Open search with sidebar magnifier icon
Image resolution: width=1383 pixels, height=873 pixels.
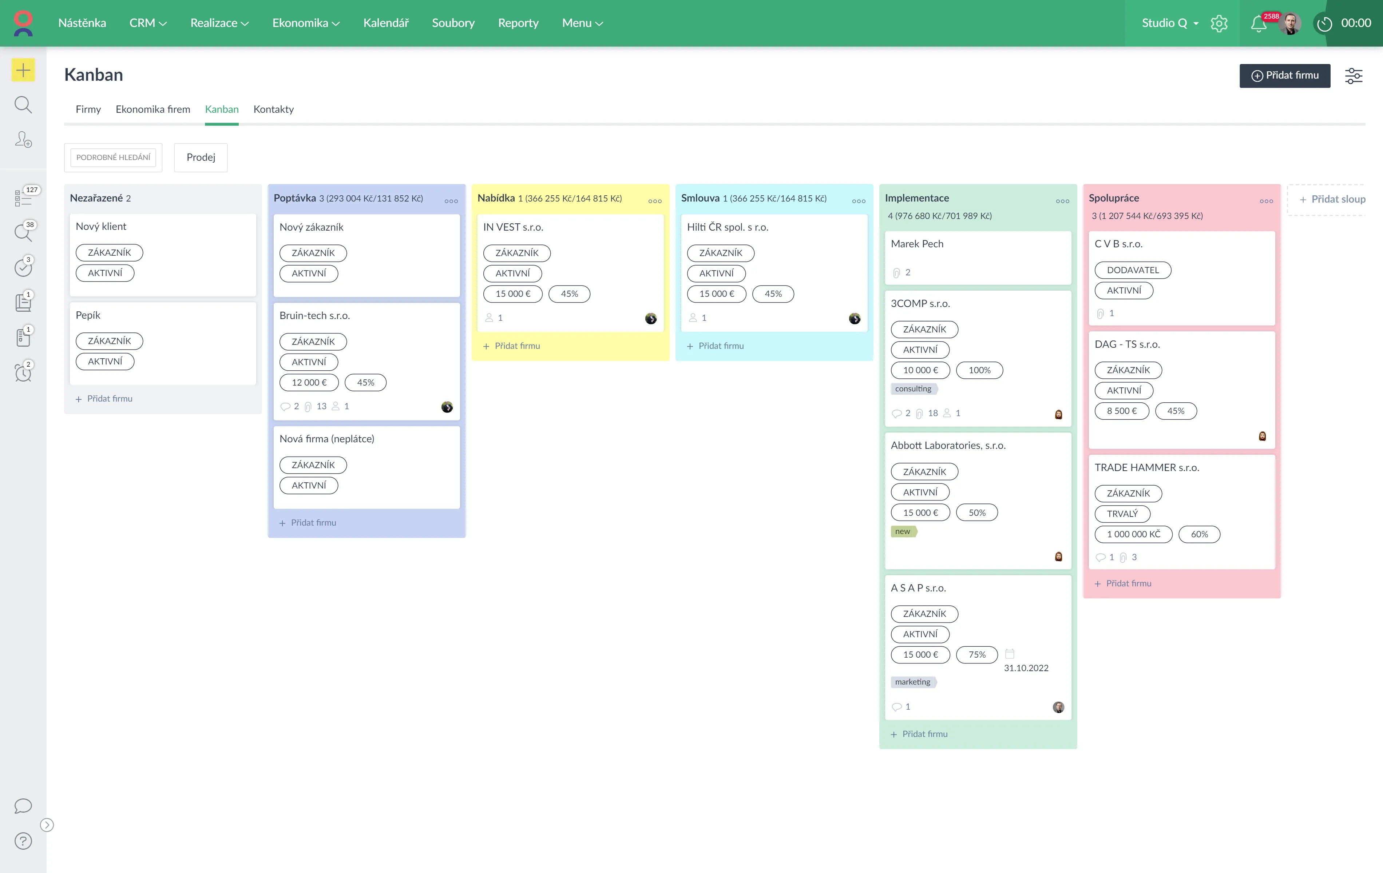[23, 104]
